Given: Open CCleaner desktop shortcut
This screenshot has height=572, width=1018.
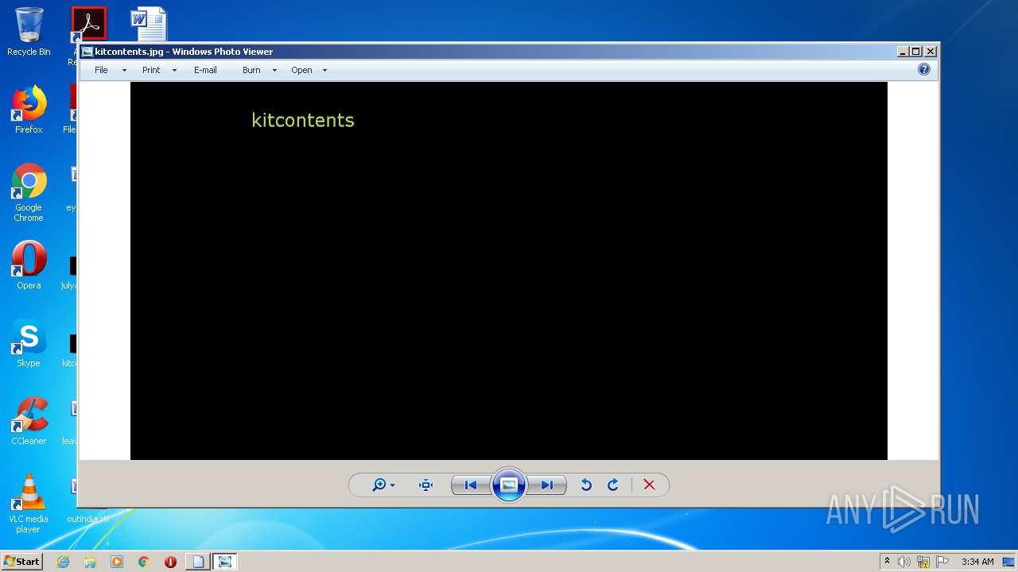Looking at the screenshot, I should [x=29, y=421].
